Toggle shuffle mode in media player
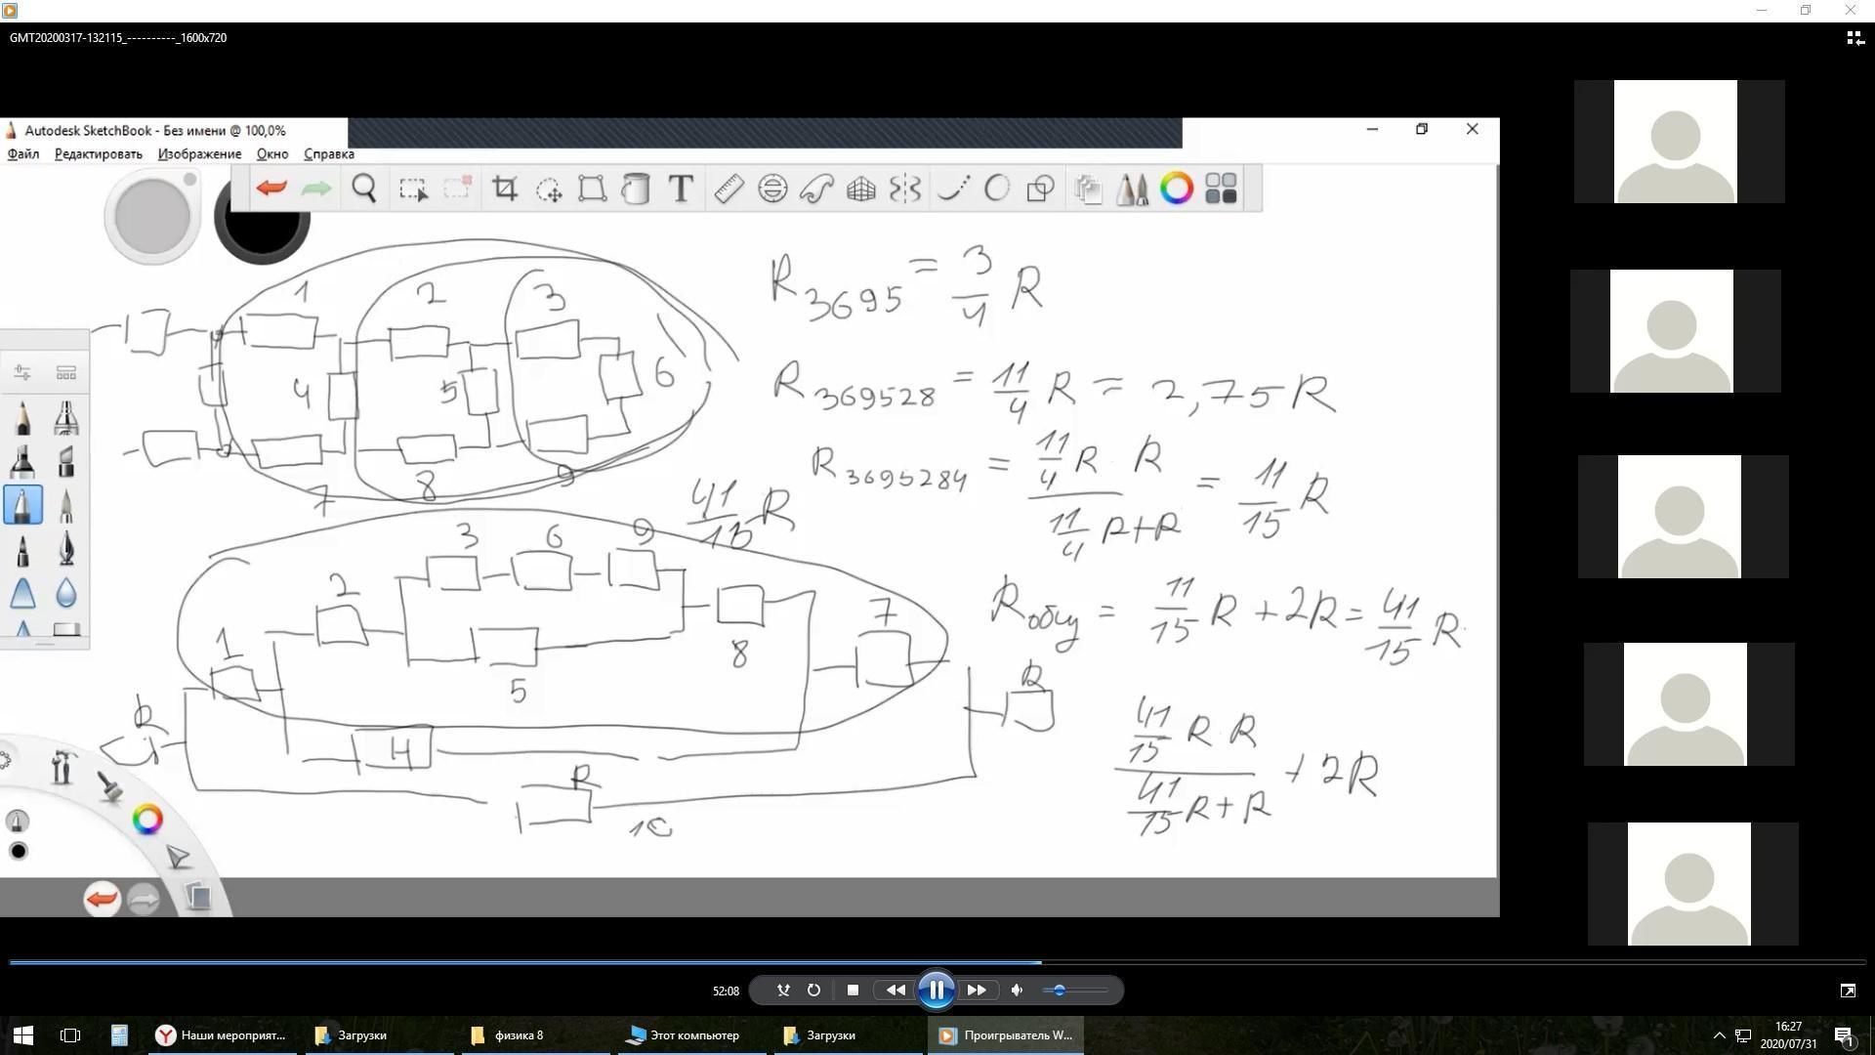 pyautogui.click(x=783, y=990)
